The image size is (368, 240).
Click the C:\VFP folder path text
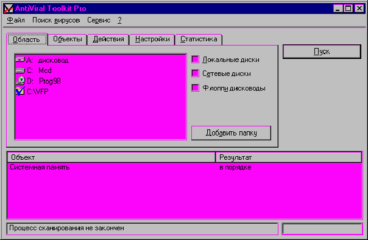(x=38, y=92)
